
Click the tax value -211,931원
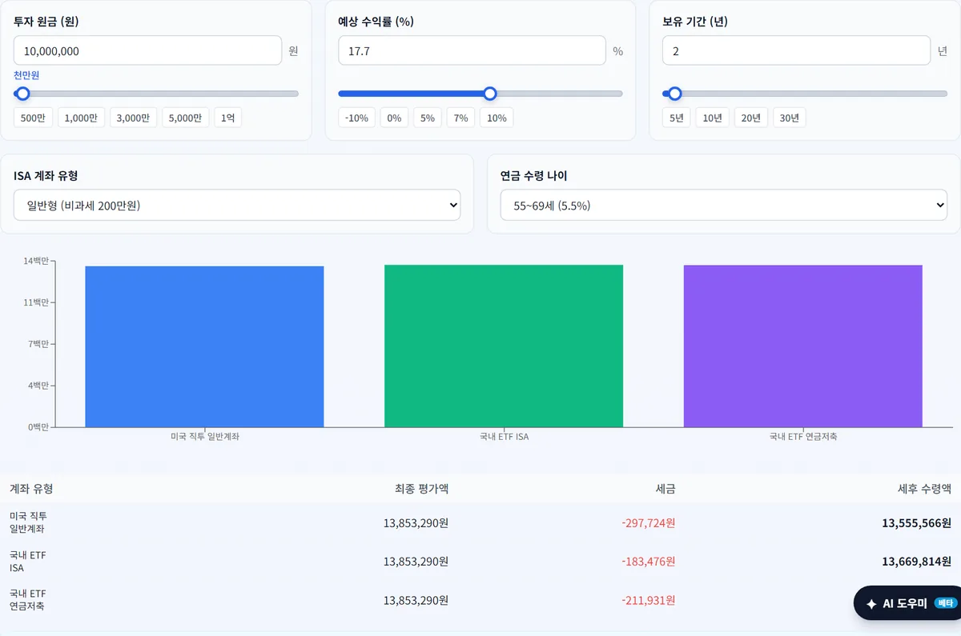coord(649,600)
